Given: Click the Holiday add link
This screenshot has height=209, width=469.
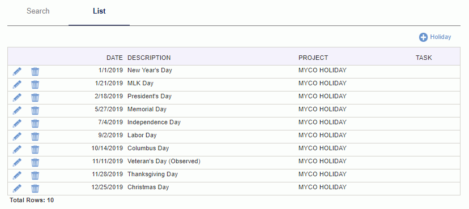Looking at the screenshot, I should 440,37.
